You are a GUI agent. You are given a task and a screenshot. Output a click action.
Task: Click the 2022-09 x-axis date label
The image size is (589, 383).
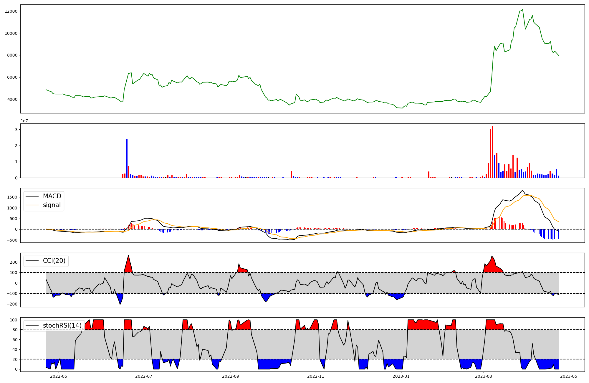click(231, 376)
